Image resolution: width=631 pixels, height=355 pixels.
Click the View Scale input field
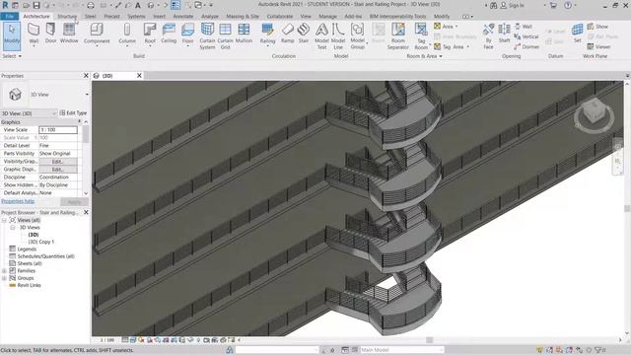click(x=58, y=129)
